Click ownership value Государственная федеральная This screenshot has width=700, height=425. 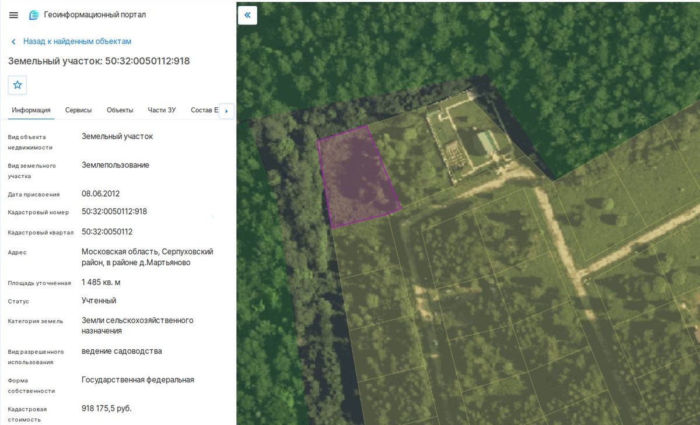click(x=138, y=380)
